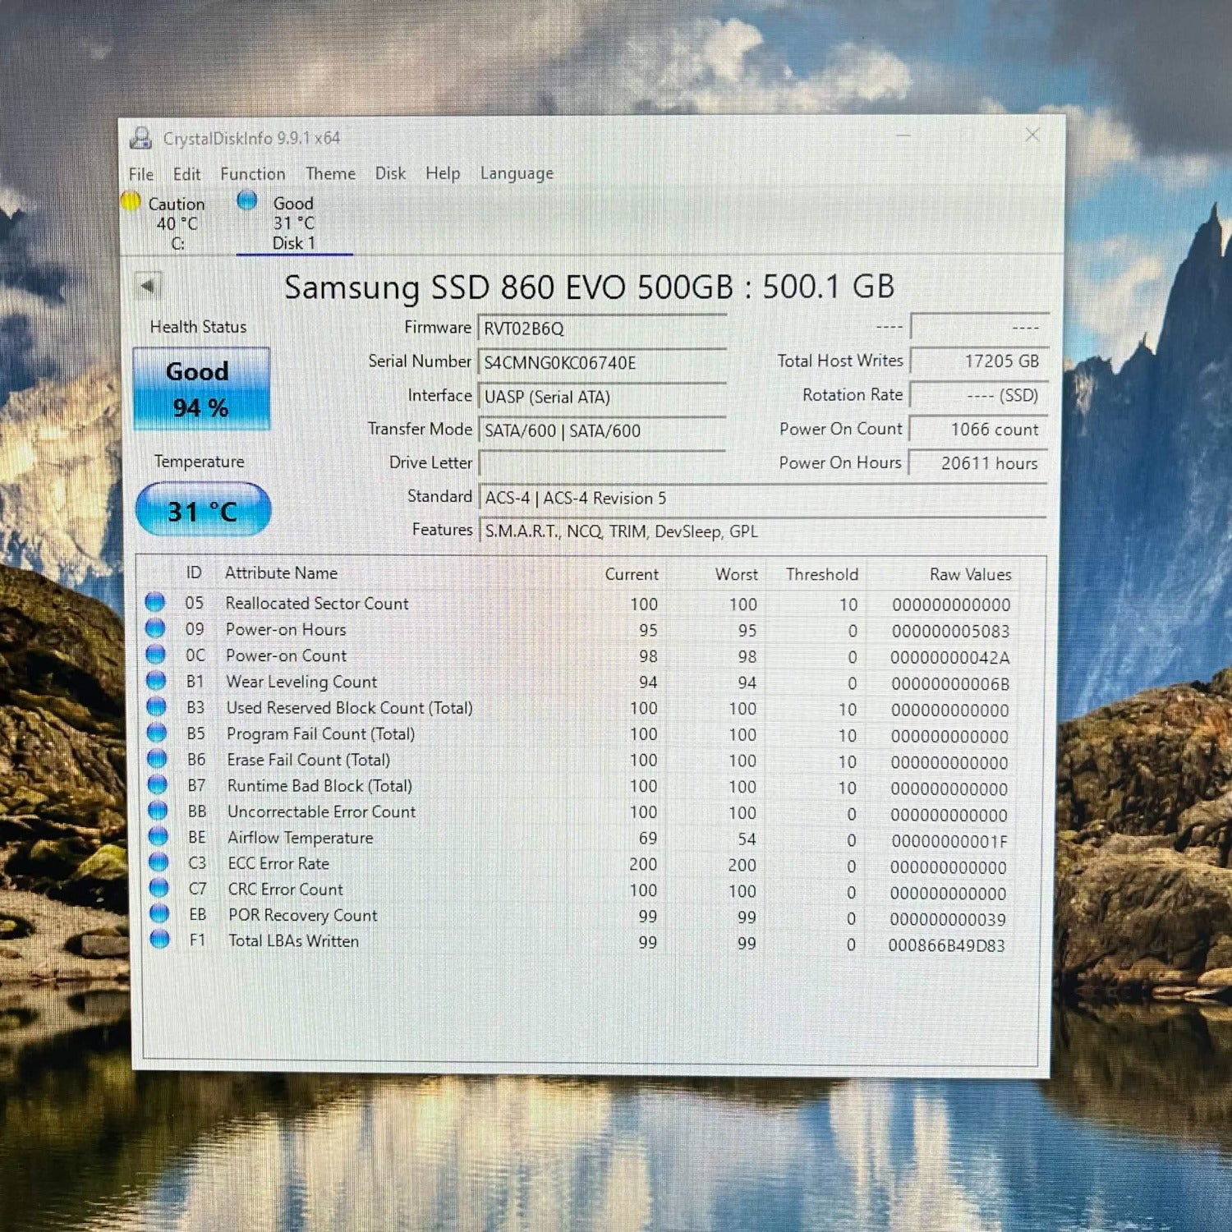Click status icon for Program Fail Count
Viewport: 1232px width, 1232px height.
pos(157,733)
